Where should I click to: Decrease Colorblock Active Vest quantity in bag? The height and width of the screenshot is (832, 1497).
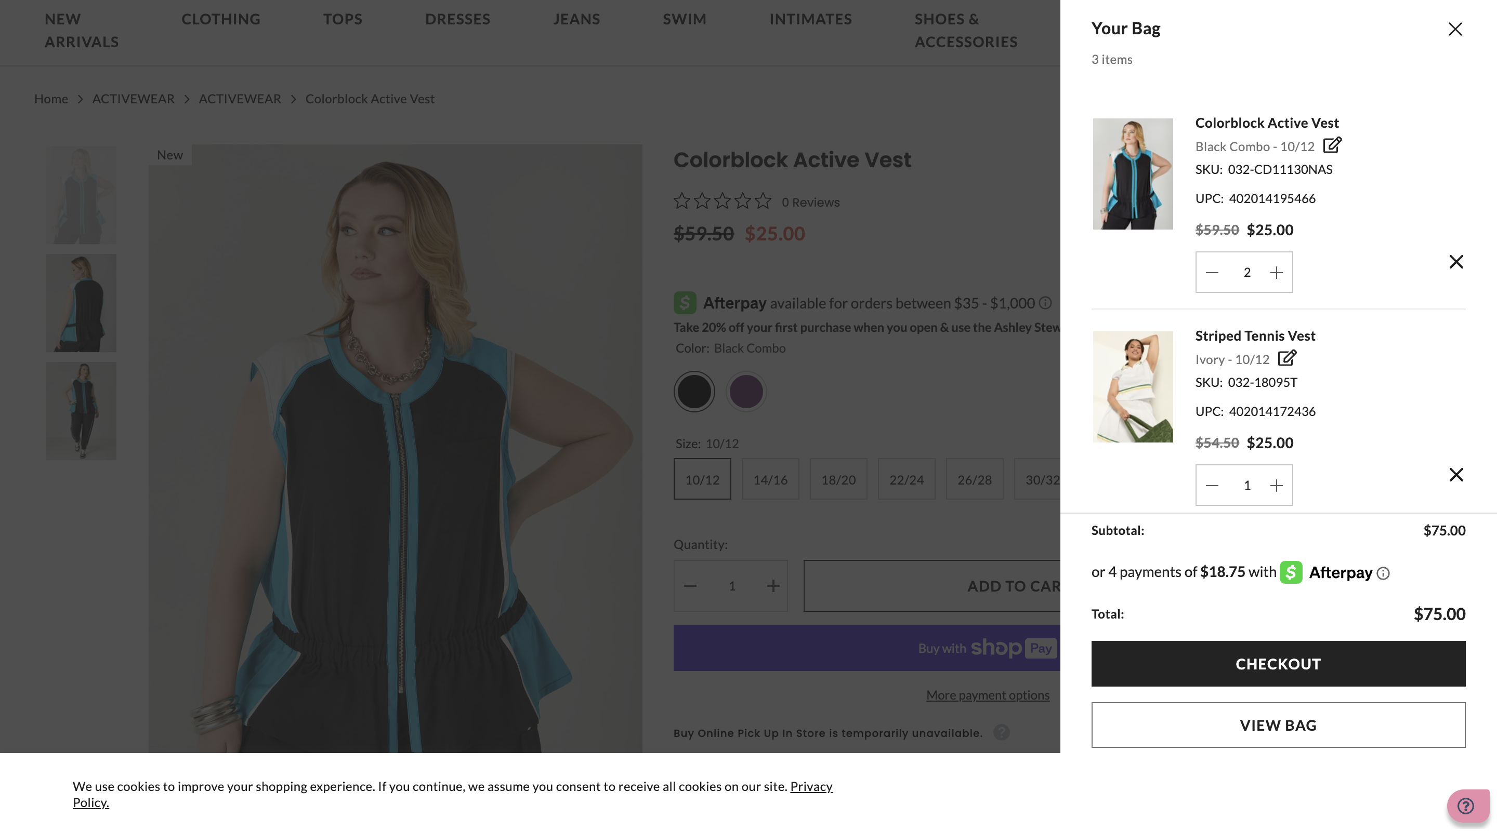click(x=1212, y=272)
